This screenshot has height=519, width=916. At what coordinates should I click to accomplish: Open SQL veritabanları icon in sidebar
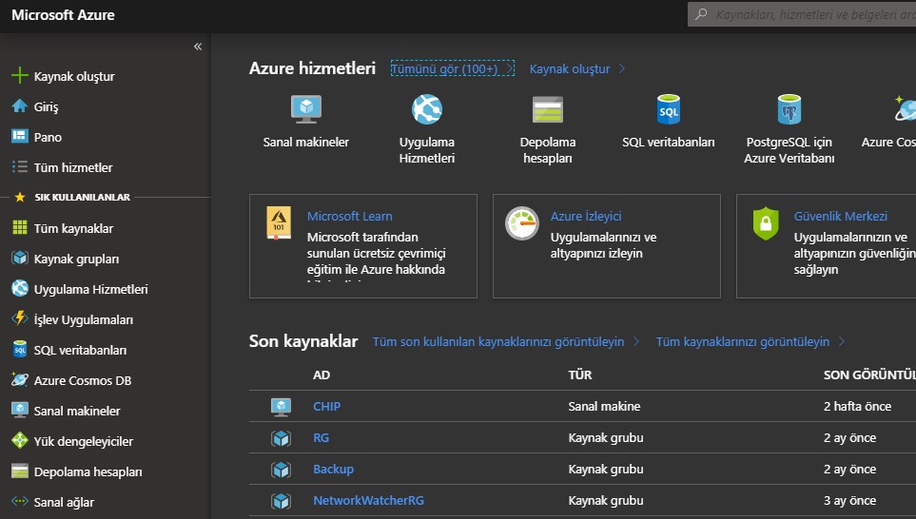click(19, 349)
